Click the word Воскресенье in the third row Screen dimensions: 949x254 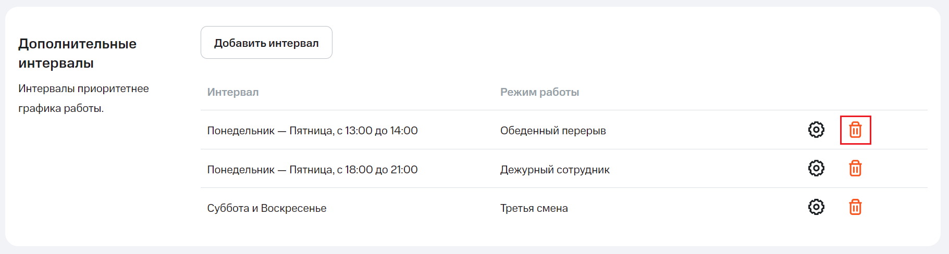(293, 208)
